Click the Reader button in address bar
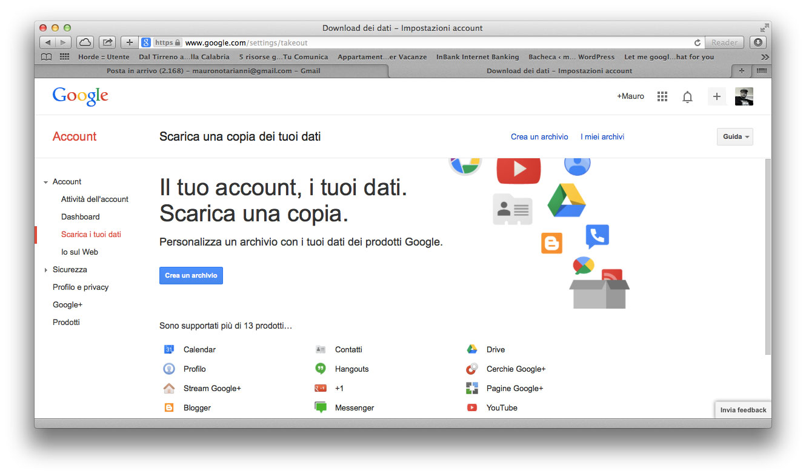Viewport: 806px width, 476px height. pyautogui.click(x=724, y=42)
